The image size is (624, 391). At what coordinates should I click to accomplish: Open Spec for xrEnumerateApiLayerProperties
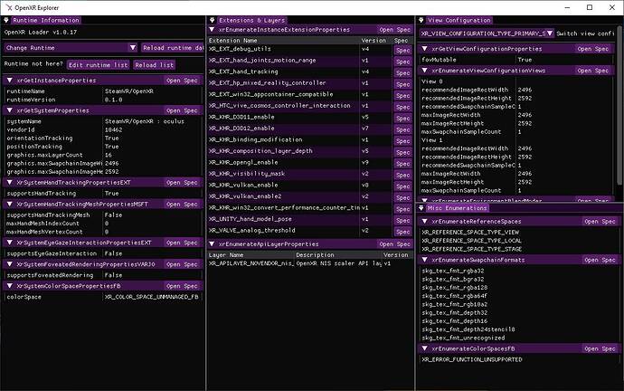394,244
